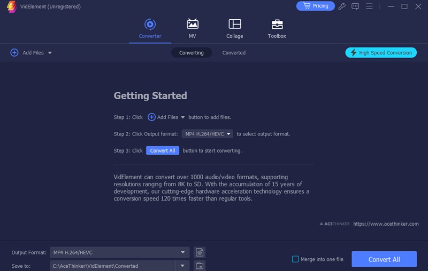Open the output format settings icon
The height and width of the screenshot is (271, 428).
[x=200, y=252]
